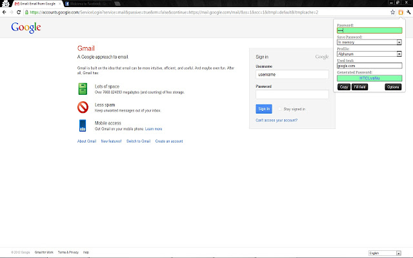Open the New features link
Screen dimensions: 413x258
[x=111, y=141]
